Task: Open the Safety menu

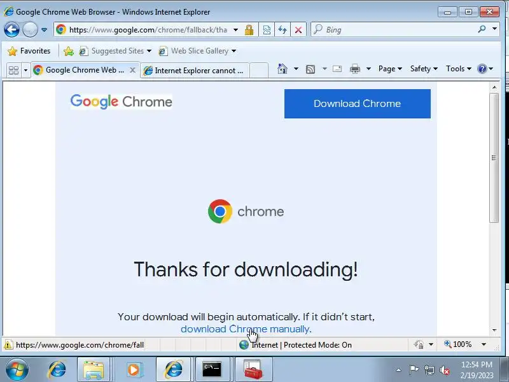Action: coord(424,69)
